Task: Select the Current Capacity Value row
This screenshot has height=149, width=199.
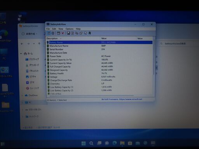Action: [x=99, y=63]
